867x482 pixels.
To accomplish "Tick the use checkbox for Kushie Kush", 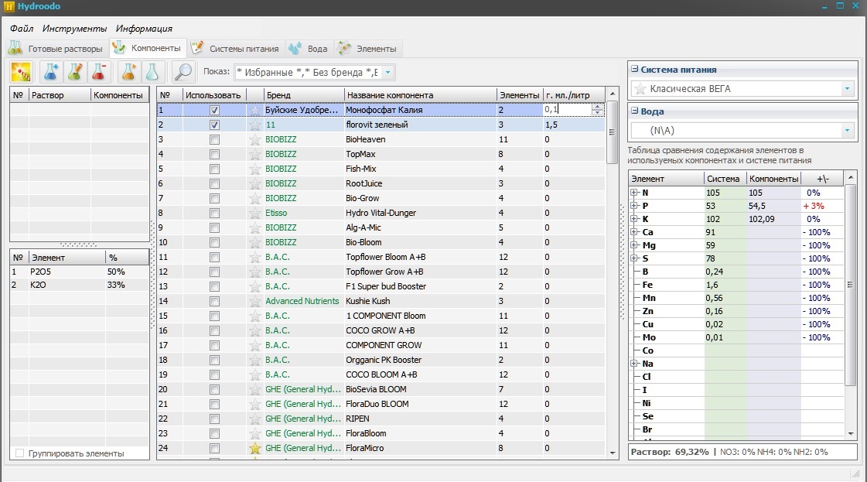I will [214, 301].
